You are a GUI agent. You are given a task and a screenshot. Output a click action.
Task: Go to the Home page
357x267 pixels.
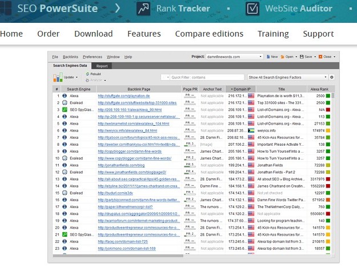(11, 34)
